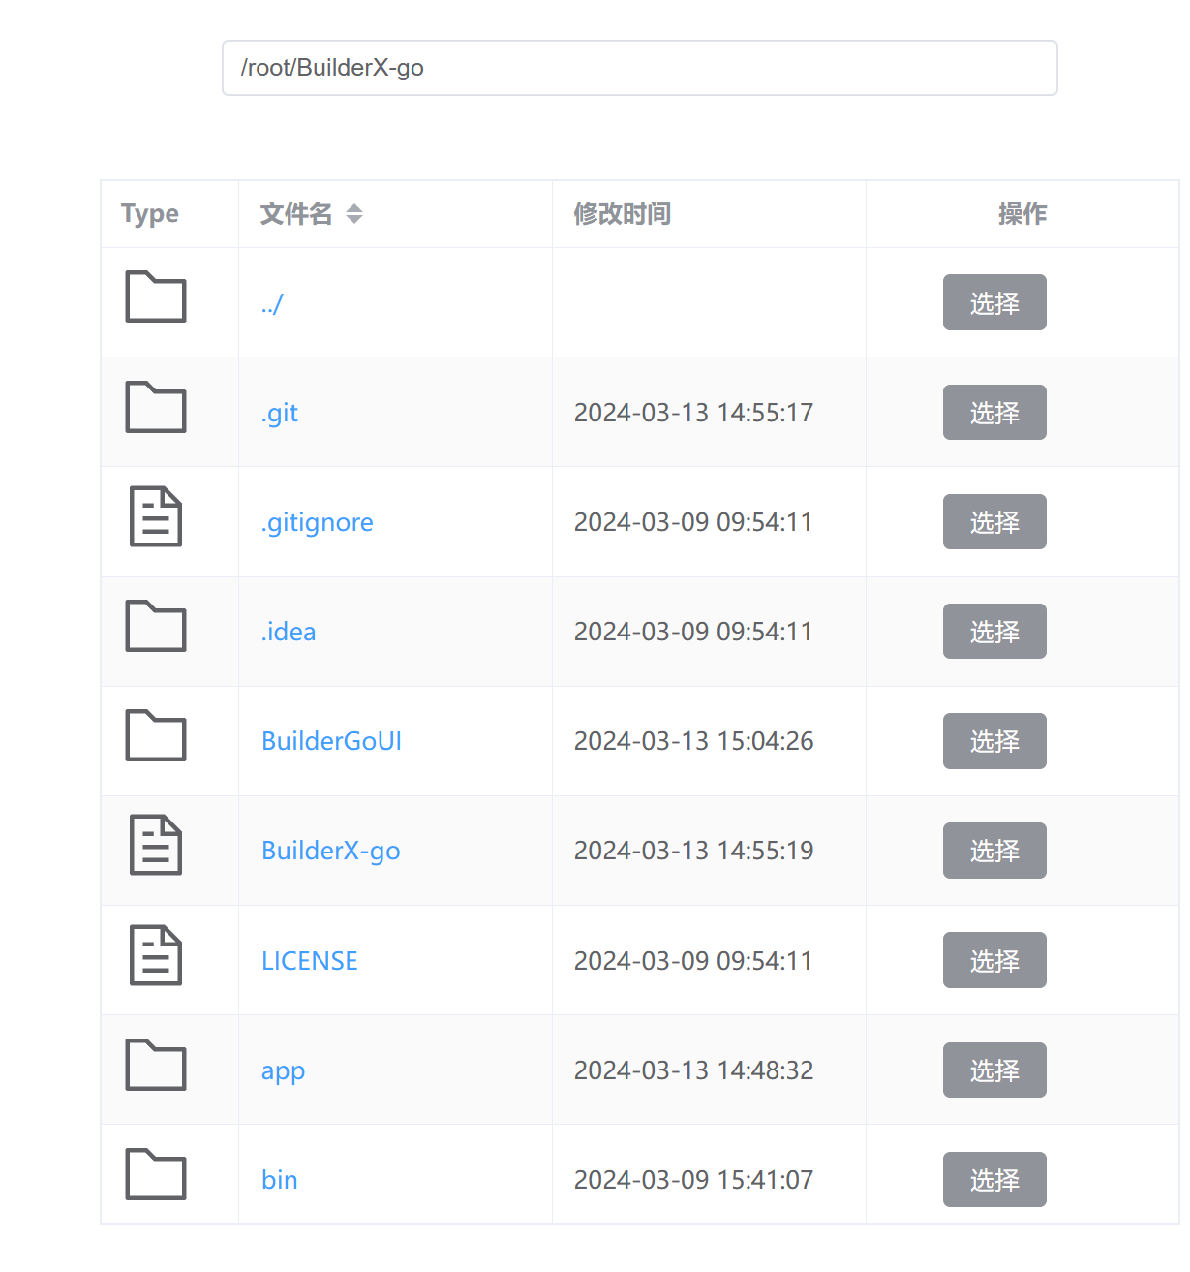Sort the list by 文件名 column arrows

pyautogui.click(x=354, y=214)
